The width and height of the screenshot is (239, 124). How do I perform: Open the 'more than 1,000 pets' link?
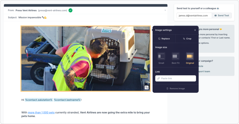41,113
